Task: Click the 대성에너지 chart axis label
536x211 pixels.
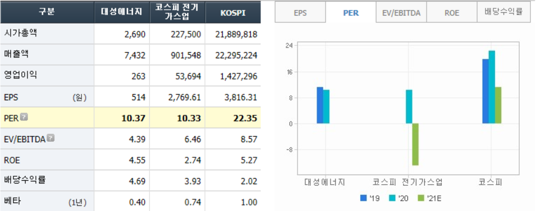Action: coord(325,182)
